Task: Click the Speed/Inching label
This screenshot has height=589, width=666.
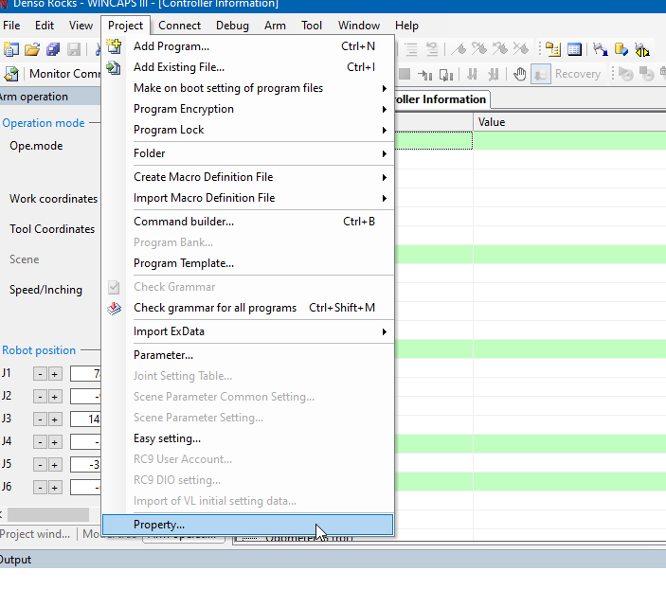Action: click(45, 290)
